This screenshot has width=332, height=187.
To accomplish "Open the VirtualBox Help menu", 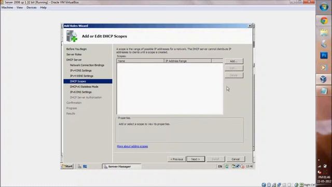I will (43, 7).
